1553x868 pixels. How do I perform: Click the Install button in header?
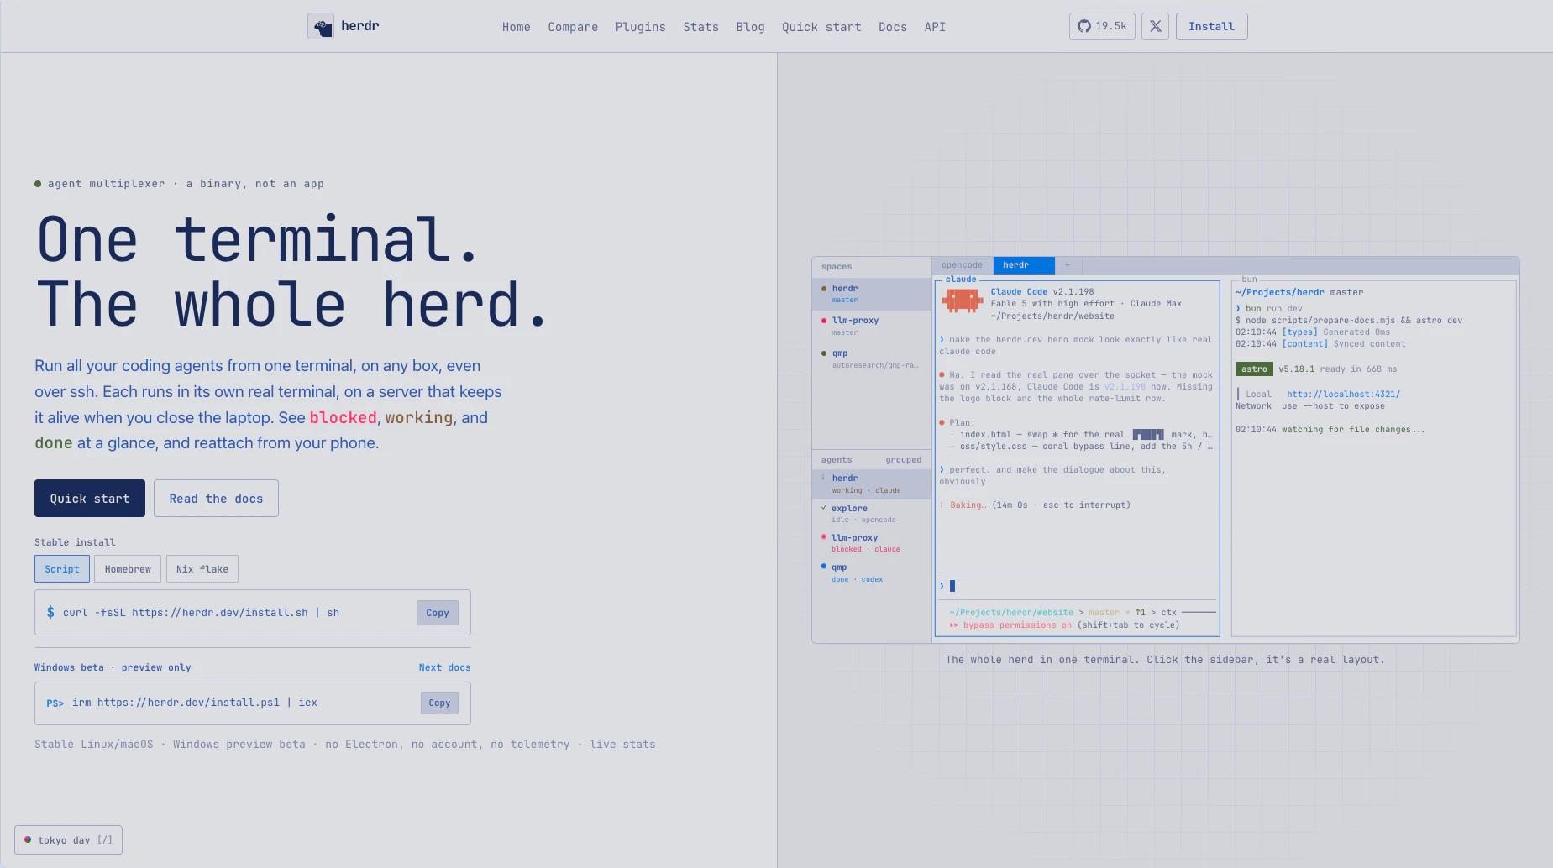tap(1211, 26)
